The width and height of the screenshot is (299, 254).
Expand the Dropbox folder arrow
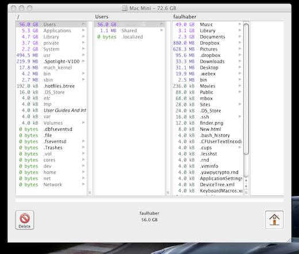(x=240, y=43)
